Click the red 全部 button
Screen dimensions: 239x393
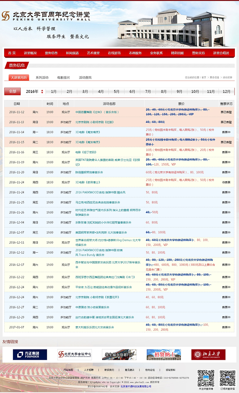(x=13, y=92)
